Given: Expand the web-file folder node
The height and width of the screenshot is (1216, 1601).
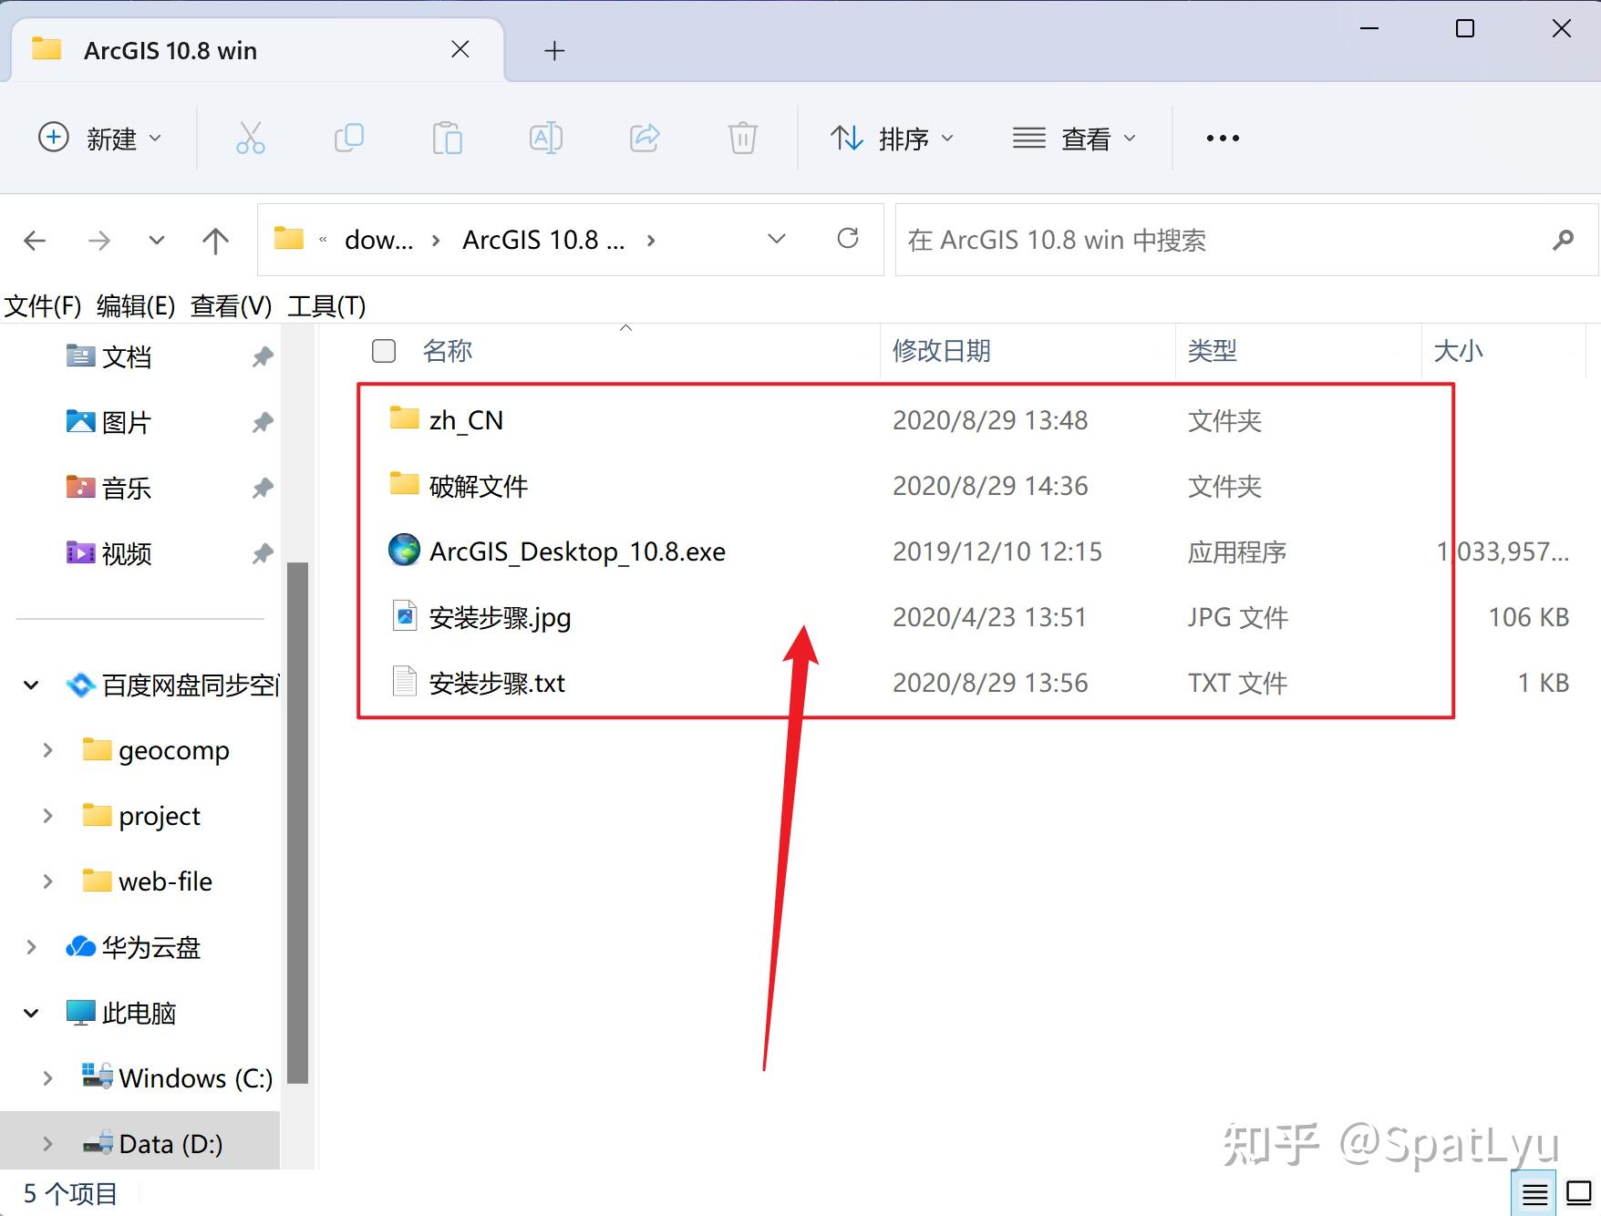Looking at the screenshot, I should pyautogui.click(x=48, y=881).
